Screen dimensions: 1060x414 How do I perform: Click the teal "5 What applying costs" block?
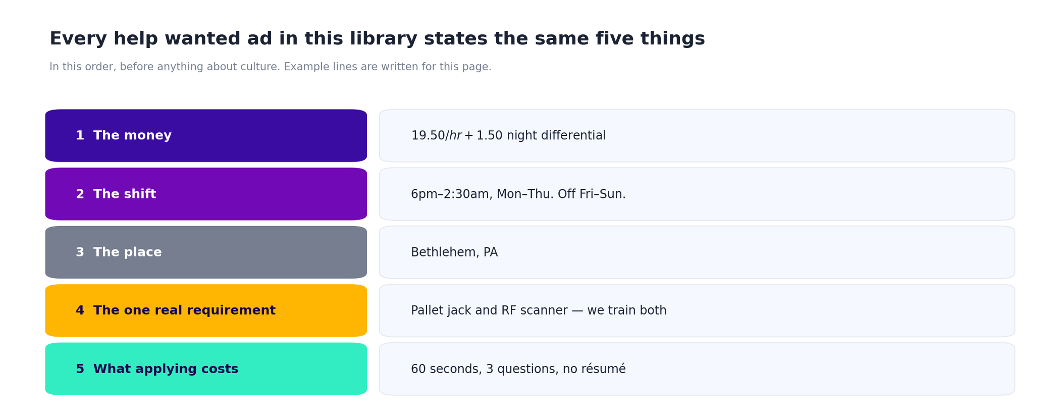pos(206,369)
